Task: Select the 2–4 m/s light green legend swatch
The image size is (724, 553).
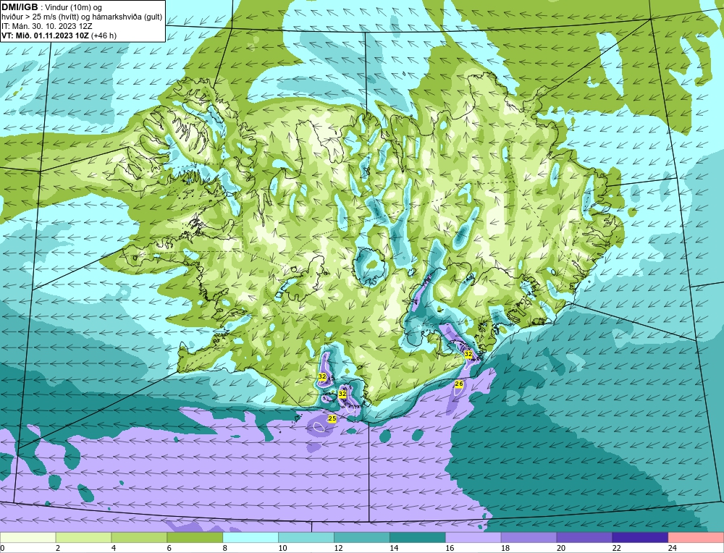Action: coord(83,538)
